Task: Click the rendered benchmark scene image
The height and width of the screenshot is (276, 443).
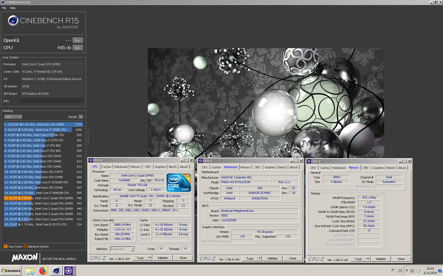Action: (266, 103)
